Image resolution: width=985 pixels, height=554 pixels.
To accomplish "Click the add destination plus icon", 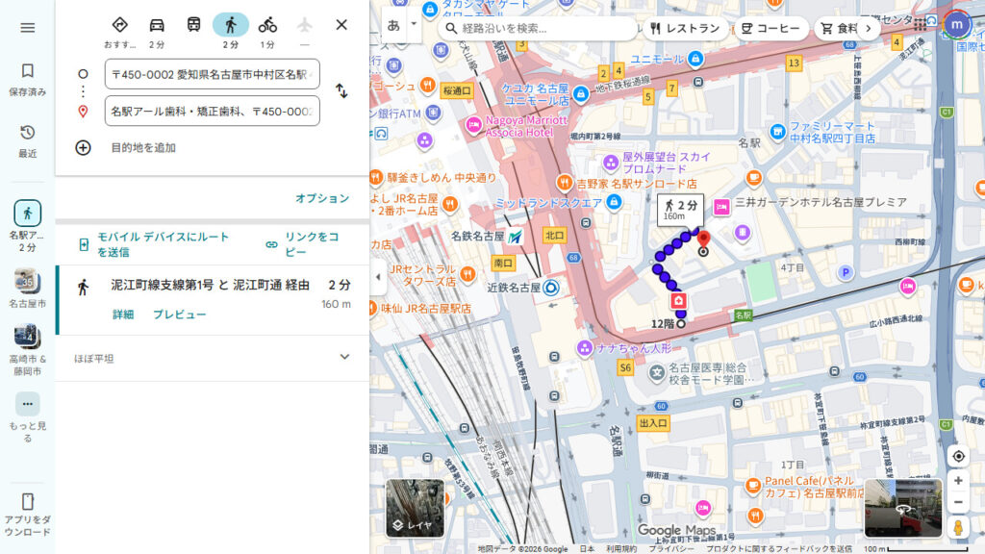I will 84,147.
